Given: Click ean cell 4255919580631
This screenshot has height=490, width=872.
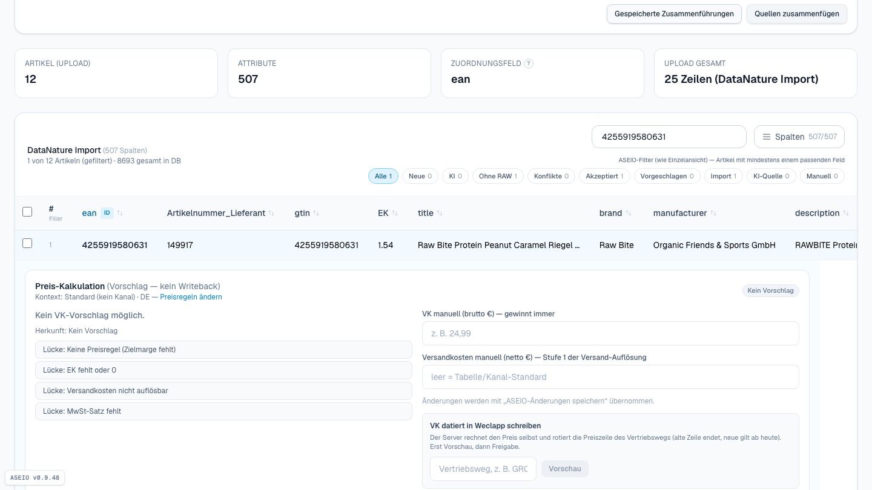Looking at the screenshot, I should (x=114, y=245).
